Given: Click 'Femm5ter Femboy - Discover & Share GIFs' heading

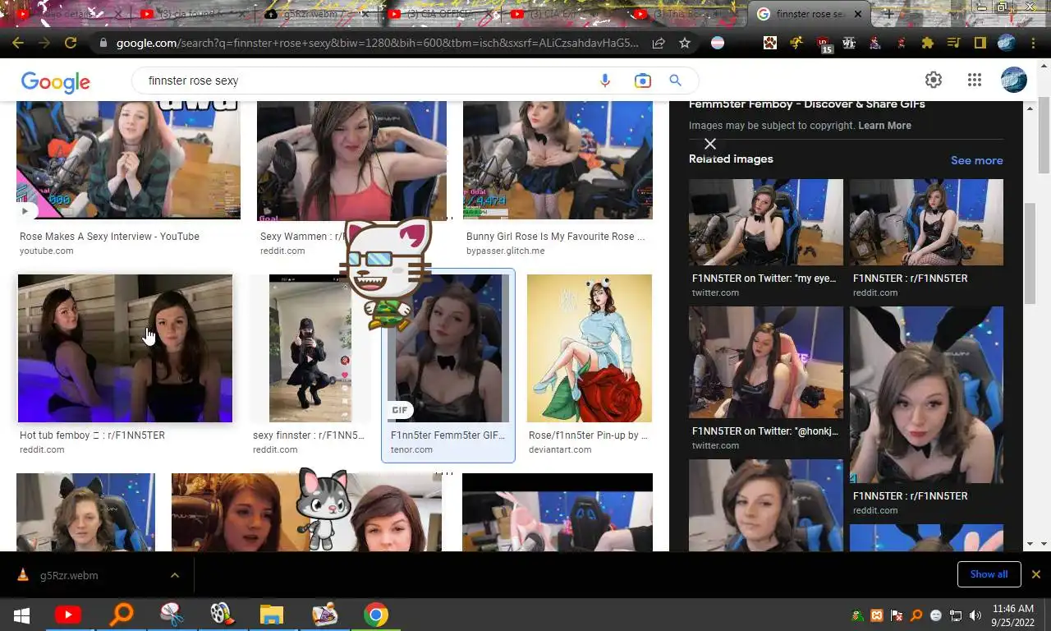Looking at the screenshot, I should 807,104.
